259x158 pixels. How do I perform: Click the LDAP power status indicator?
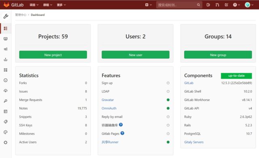click(x=168, y=91)
